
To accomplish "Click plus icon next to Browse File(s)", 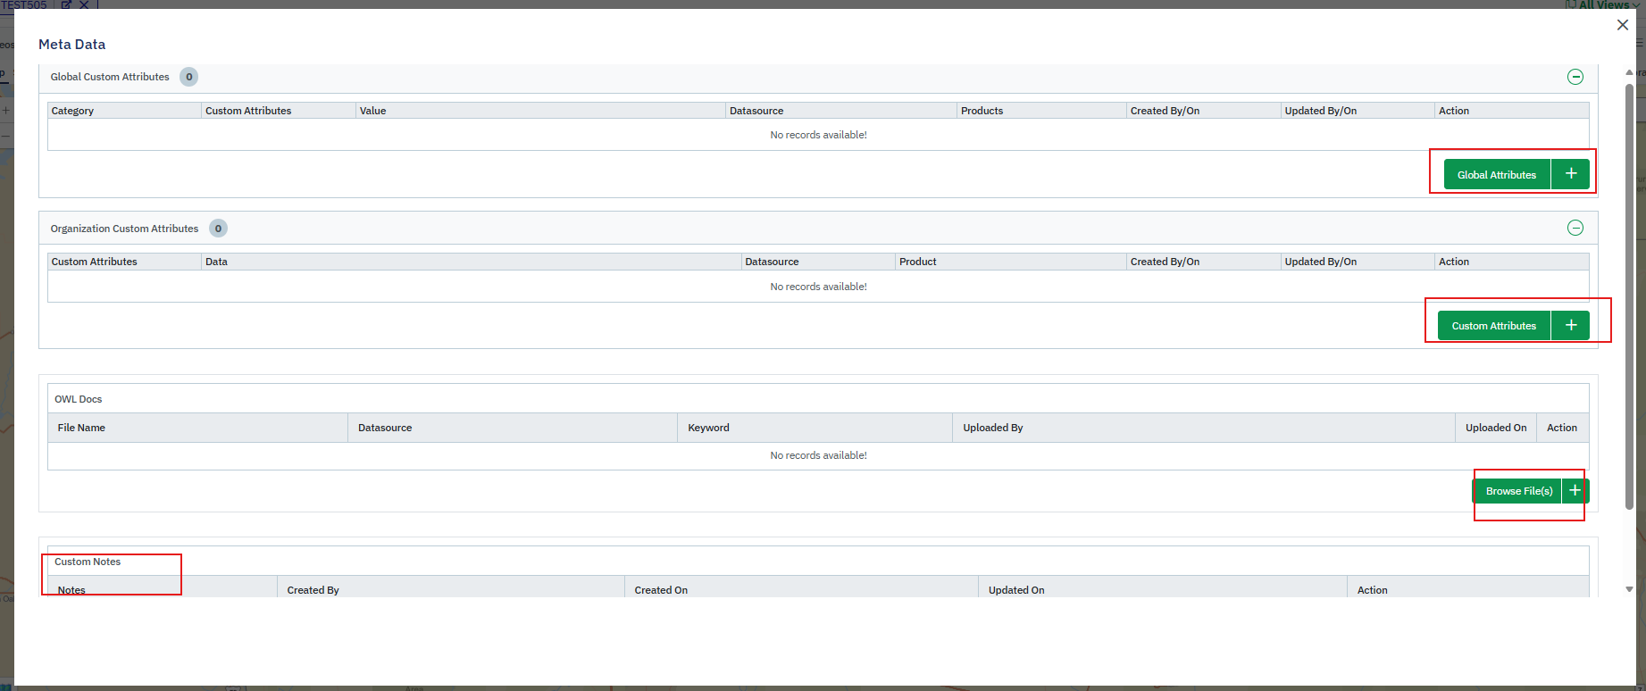I will click(x=1575, y=491).
